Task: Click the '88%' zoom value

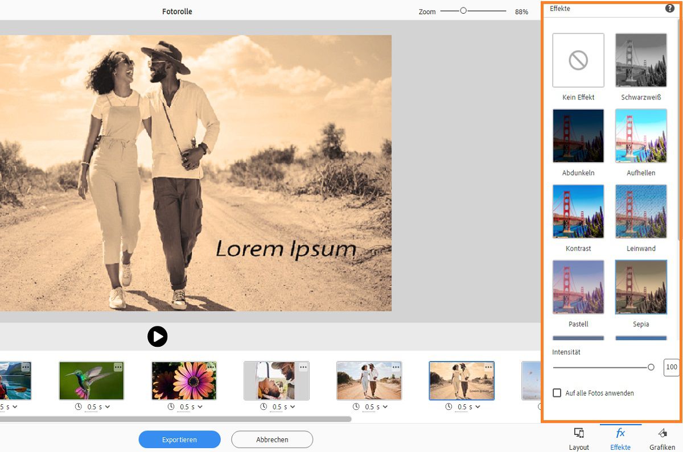Action: coord(521,11)
